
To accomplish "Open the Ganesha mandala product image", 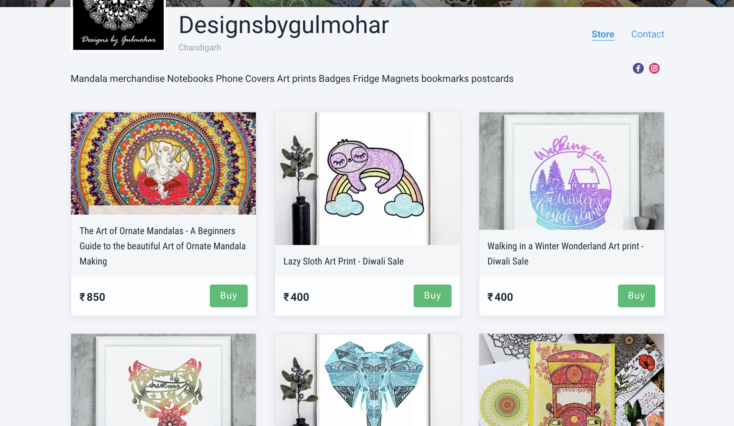I will pyautogui.click(x=163, y=163).
